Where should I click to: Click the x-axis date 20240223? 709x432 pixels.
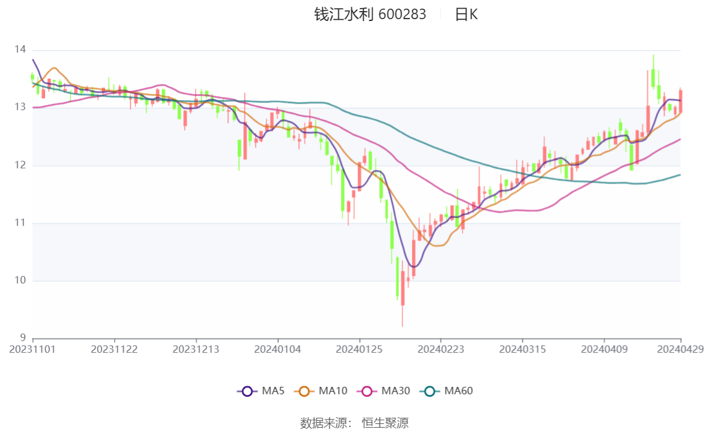[x=441, y=349]
